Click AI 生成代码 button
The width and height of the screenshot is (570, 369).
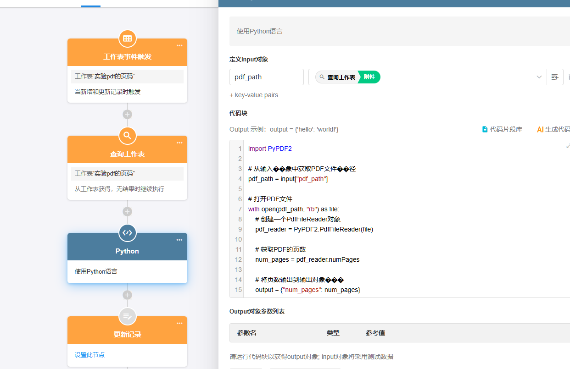coord(553,129)
